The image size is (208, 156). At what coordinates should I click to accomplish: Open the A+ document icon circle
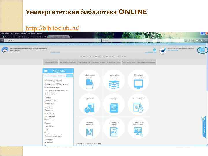[x=114, y=128]
